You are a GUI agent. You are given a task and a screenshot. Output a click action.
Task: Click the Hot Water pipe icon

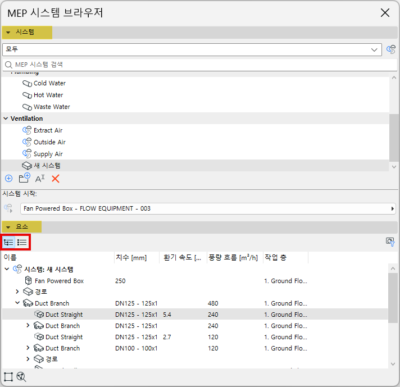[x=27, y=95]
